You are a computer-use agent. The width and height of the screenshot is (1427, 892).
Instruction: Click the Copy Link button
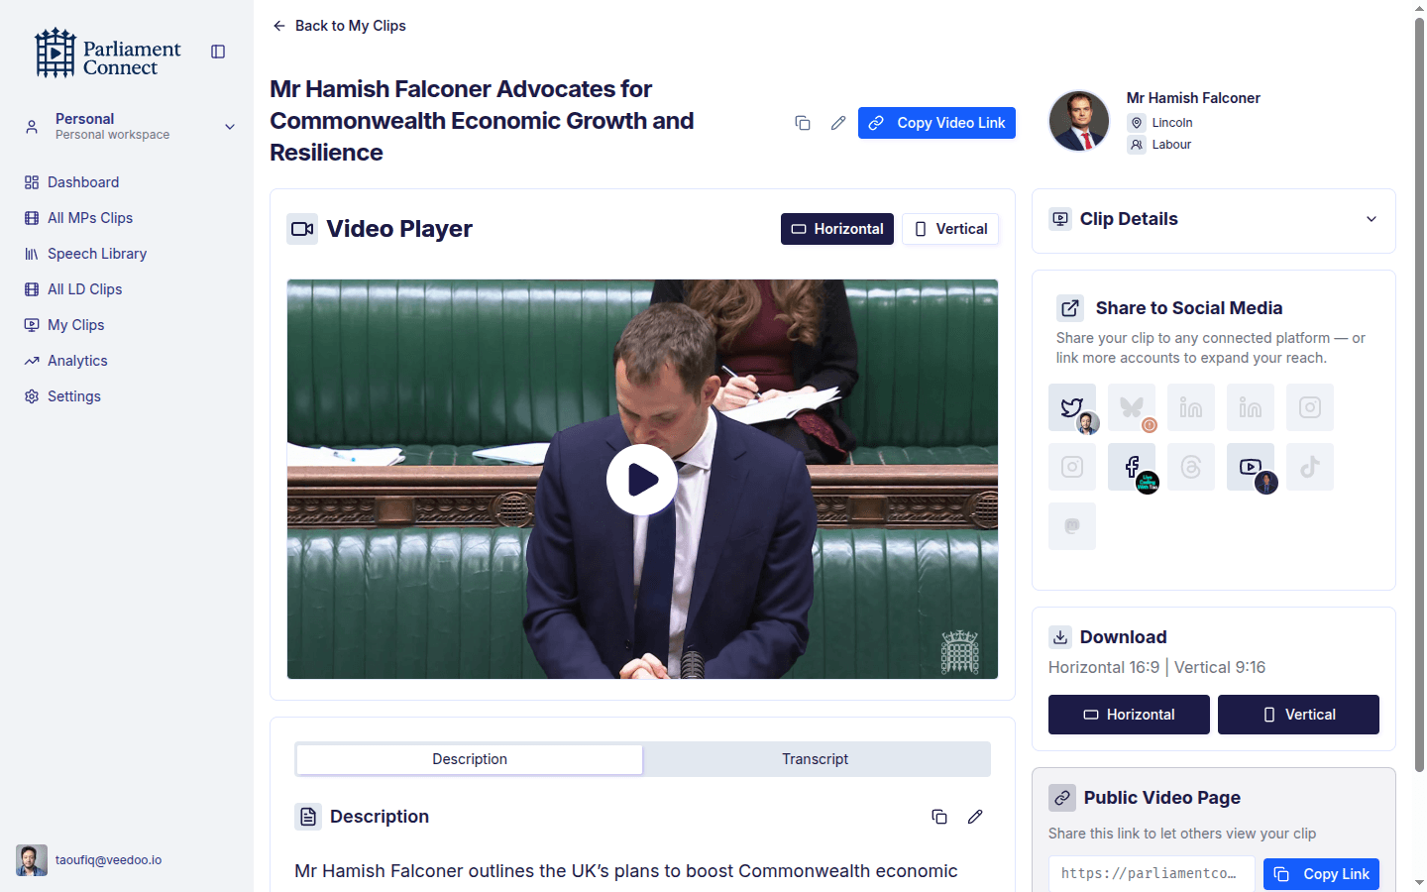pos(1321,874)
